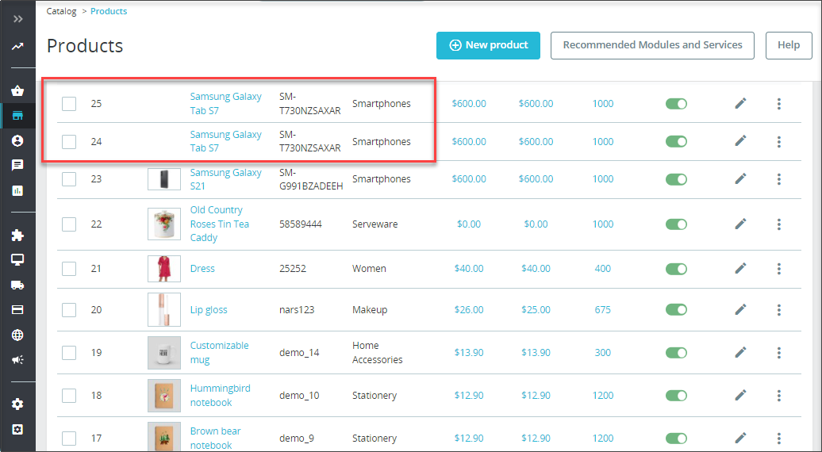The width and height of the screenshot is (822, 452).
Task: Open three-dot menu for Samsung Galaxy S21
Action: [x=779, y=179]
